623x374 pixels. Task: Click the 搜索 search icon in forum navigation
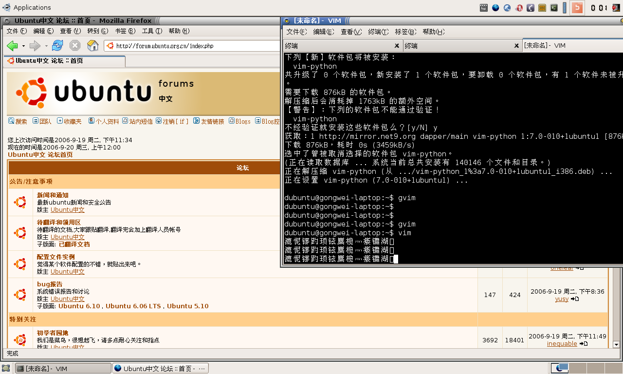click(x=11, y=121)
